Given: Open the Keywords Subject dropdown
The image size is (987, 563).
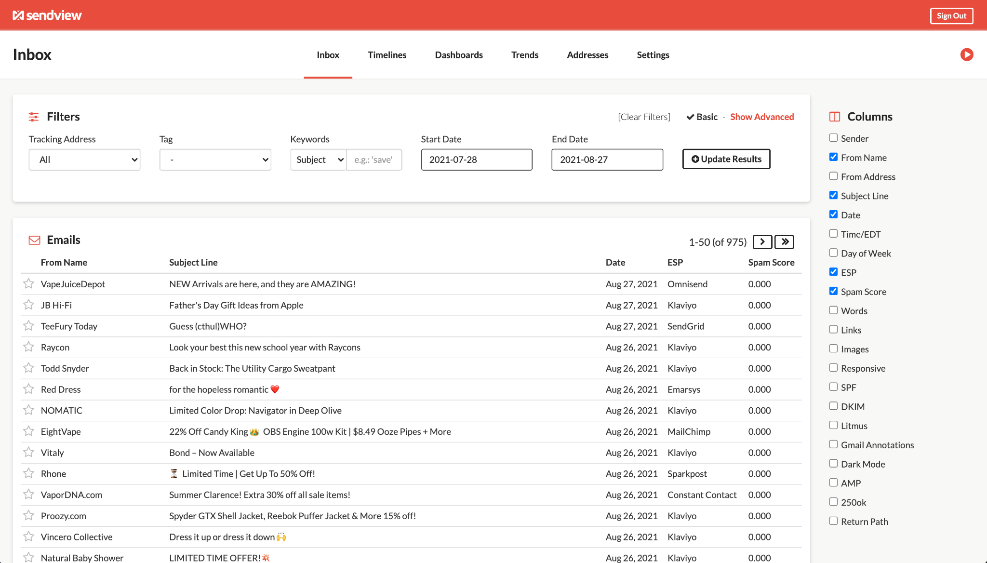Looking at the screenshot, I should click(318, 160).
